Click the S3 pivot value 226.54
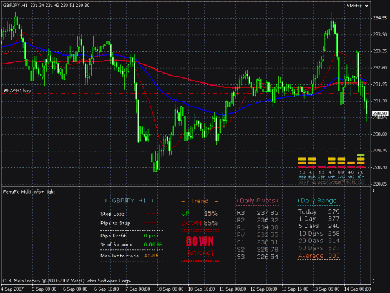 pyautogui.click(x=267, y=257)
